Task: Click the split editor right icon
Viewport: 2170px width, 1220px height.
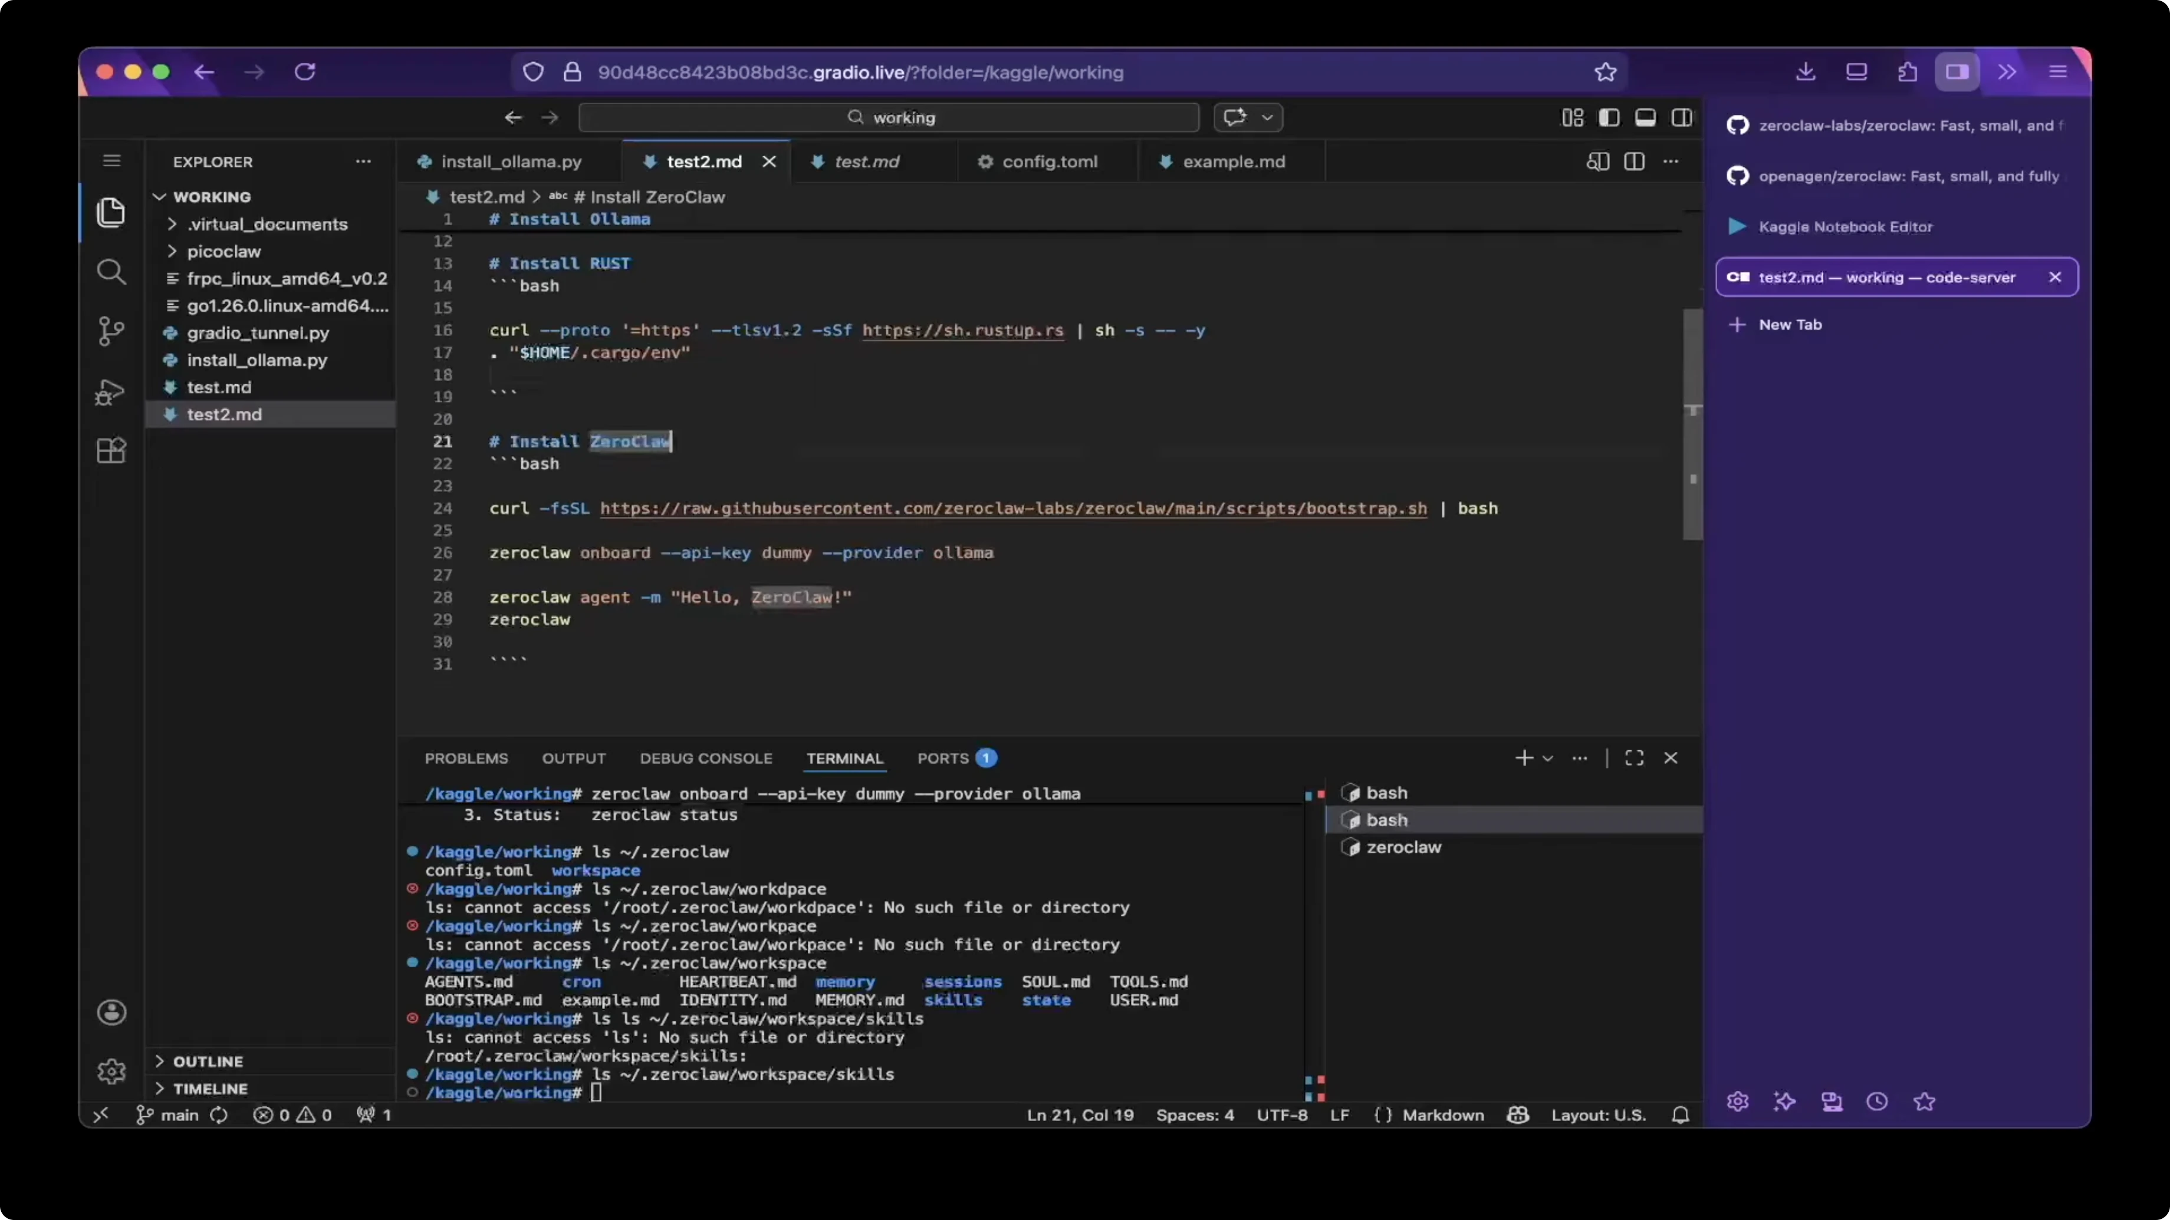Action: tap(1633, 161)
